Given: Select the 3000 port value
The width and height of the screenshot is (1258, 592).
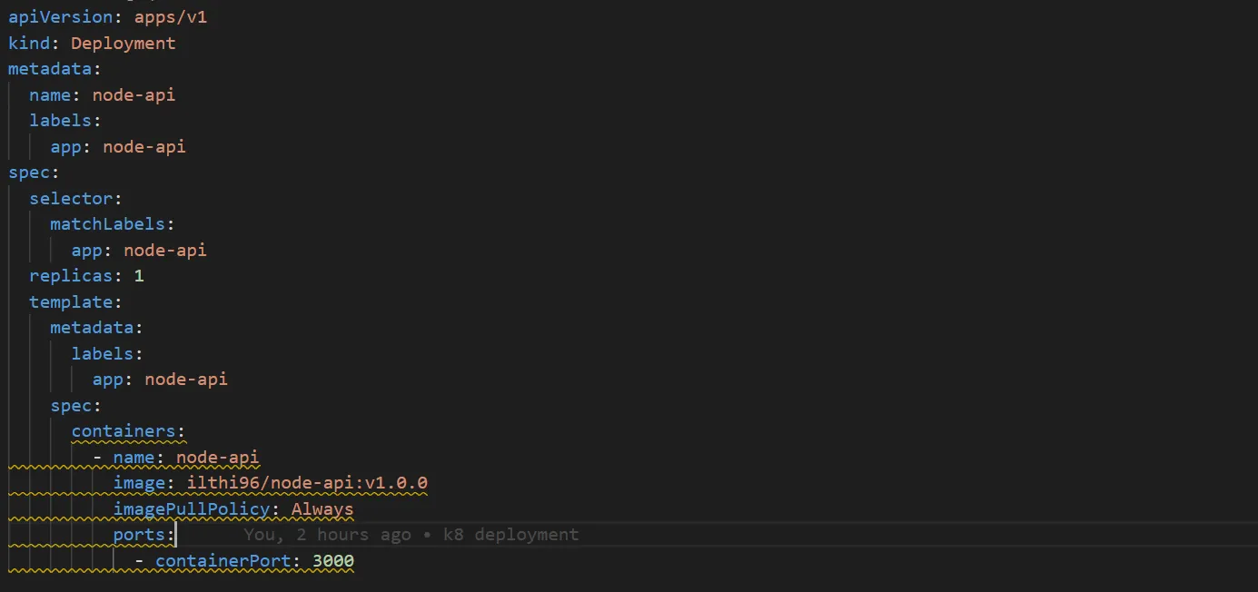Looking at the screenshot, I should coord(333,561).
